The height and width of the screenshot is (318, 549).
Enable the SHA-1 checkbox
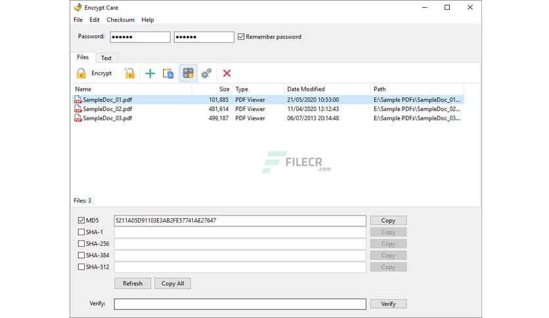(81, 232)
